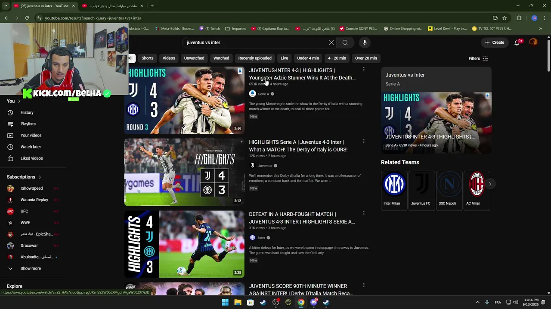551x309 pixels.
Task: Filter results by Recently uploaded
Action: click(x=255, y=58)
